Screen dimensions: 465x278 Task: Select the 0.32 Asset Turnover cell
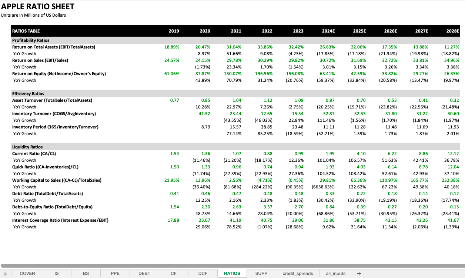click(x=455, y=100)
